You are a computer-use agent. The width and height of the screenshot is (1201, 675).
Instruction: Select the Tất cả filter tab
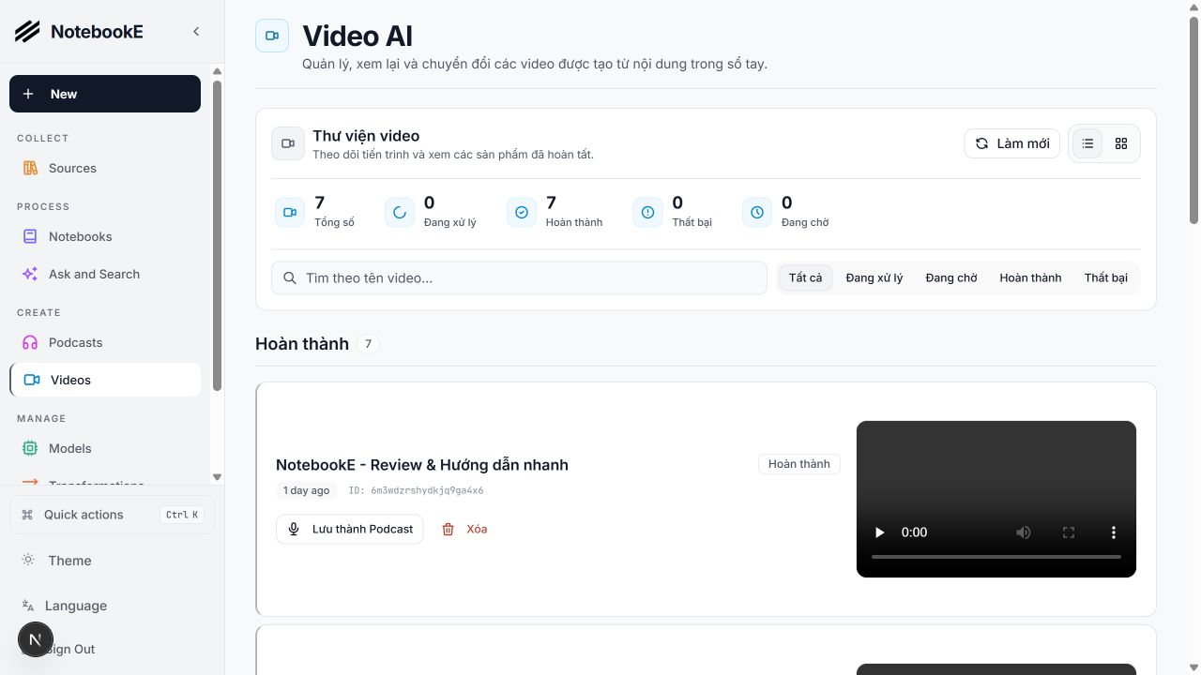pos(805,277)
